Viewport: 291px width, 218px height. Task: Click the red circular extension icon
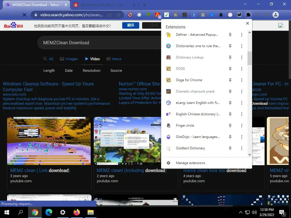tap(130, 15)
